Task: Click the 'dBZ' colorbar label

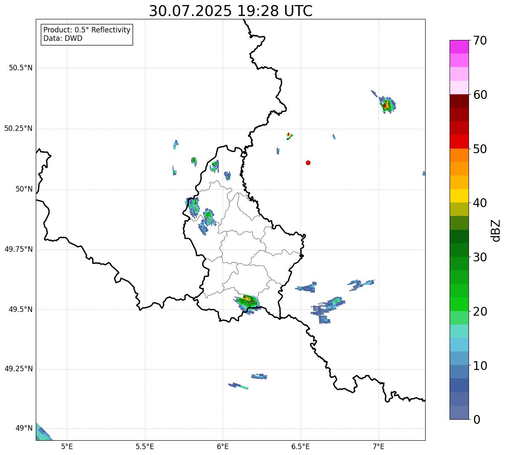Action: click(496, 230)
